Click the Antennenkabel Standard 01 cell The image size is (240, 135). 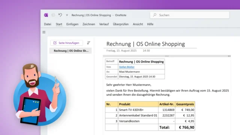point(138,115)
